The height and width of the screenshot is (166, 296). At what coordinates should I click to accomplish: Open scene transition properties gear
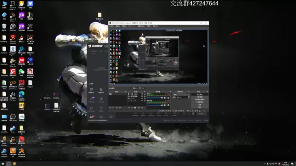point(188,94)
